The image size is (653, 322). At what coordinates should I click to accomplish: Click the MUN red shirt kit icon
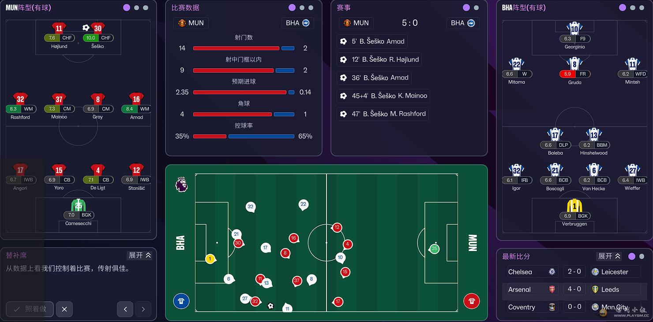(x=472, y=301)
